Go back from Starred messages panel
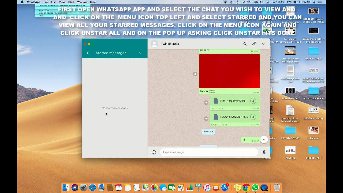 (88, 53)
